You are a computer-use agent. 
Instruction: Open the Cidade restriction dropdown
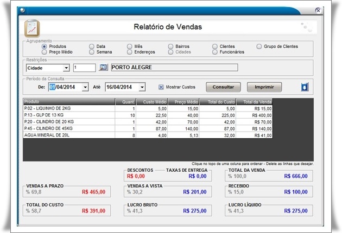tap(66, 68)
